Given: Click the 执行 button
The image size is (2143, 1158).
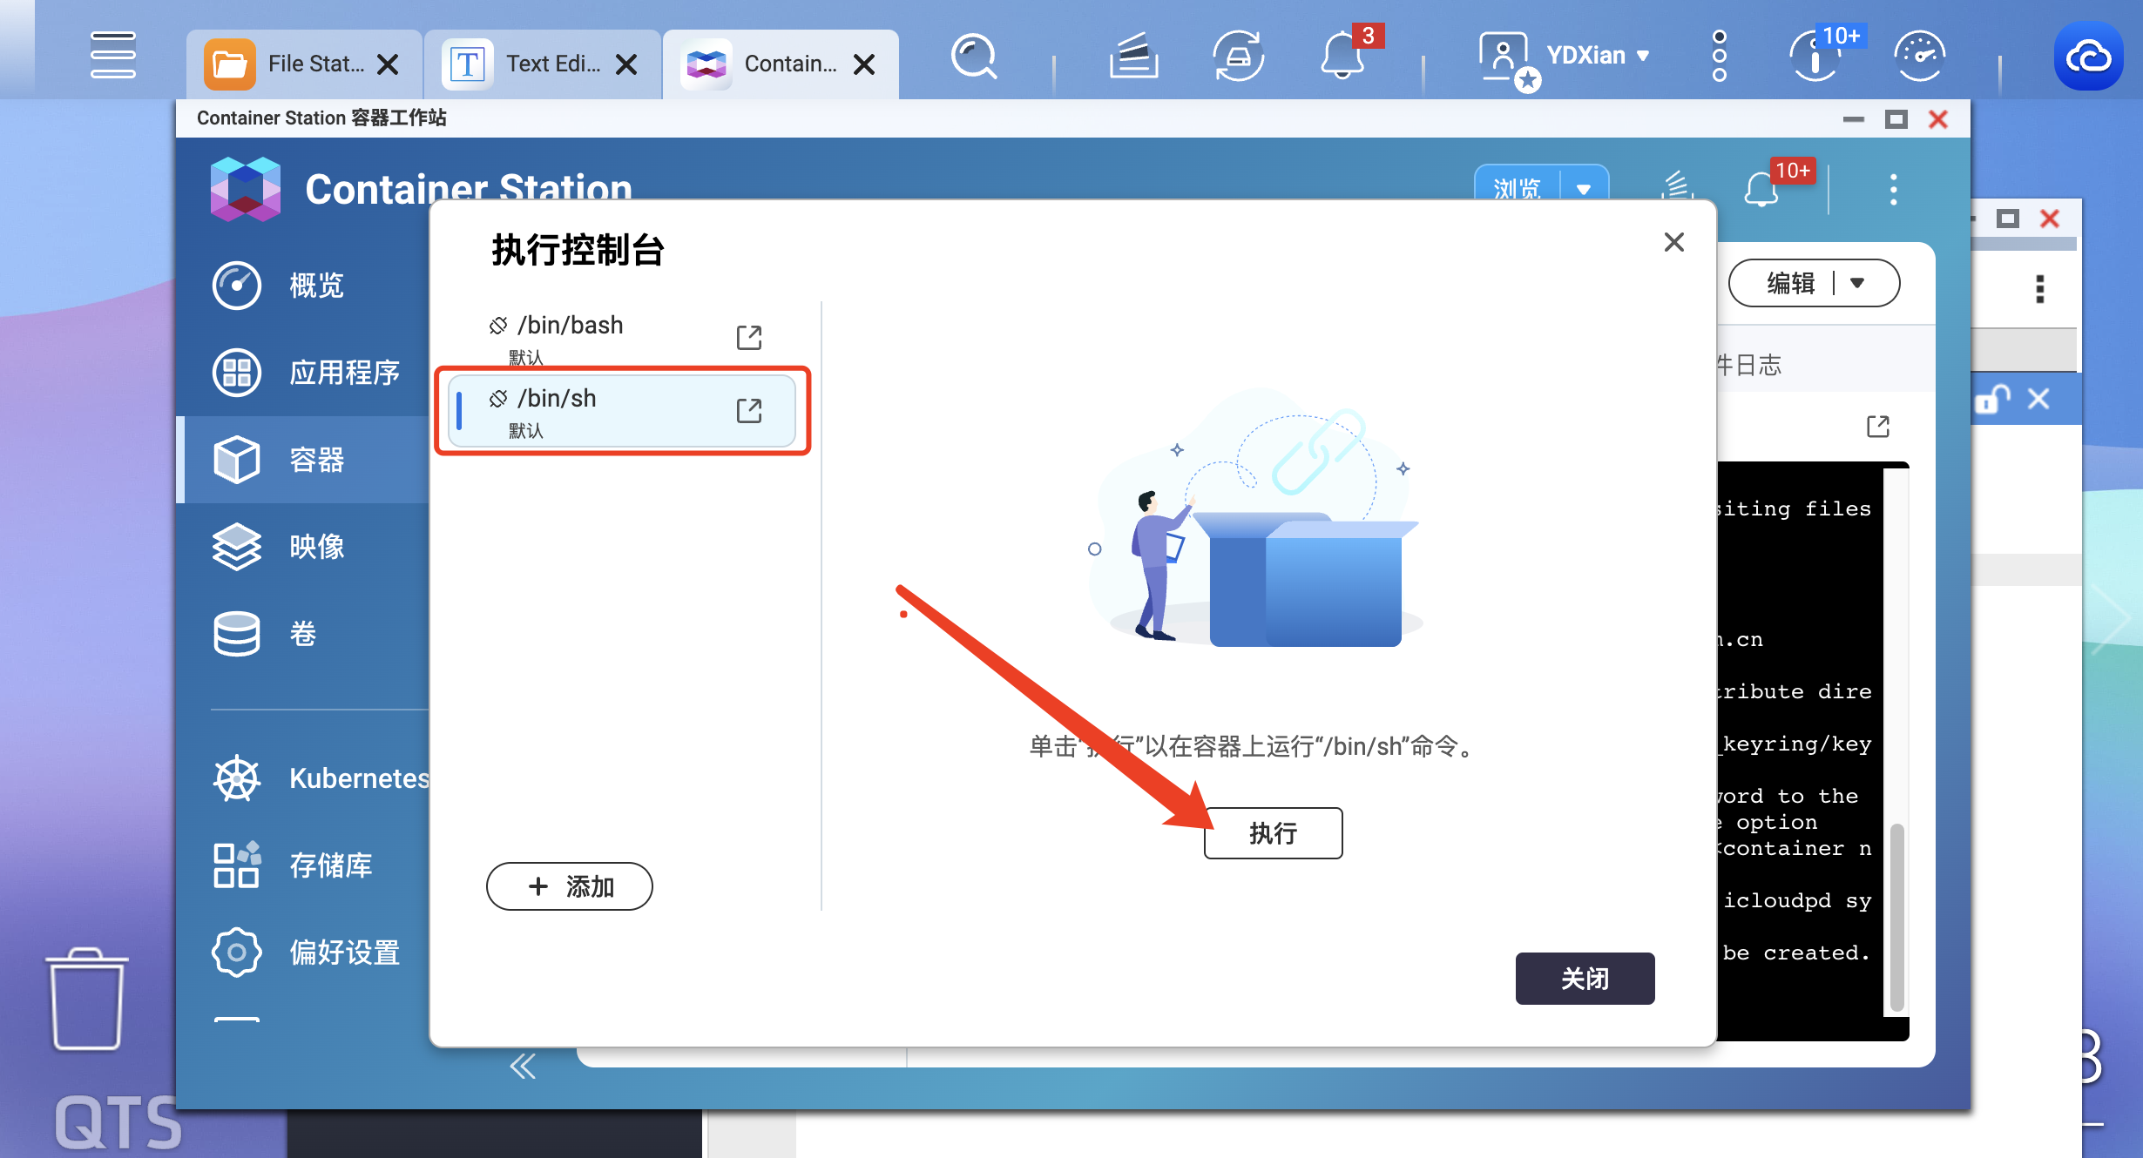Looking at the screenshot, I should tap(1272, 833).
